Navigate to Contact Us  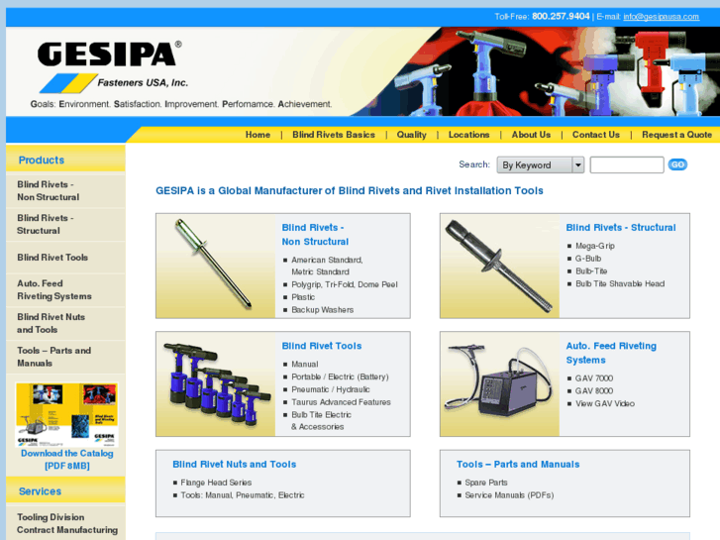click(595, 135)
